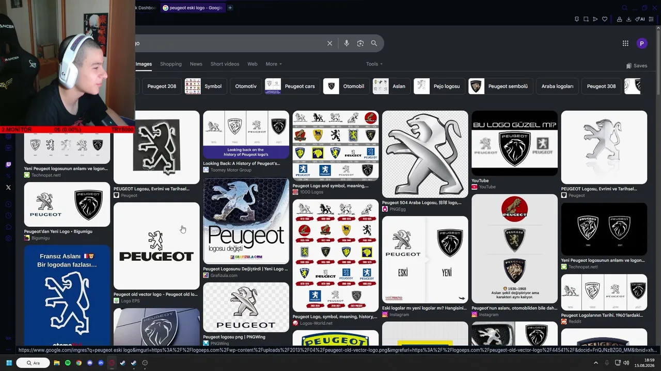Image resolution: width=661 pixels, height=371 pixels.
Task: Filter results by Otomotiv chip
Action: point(246,86)
